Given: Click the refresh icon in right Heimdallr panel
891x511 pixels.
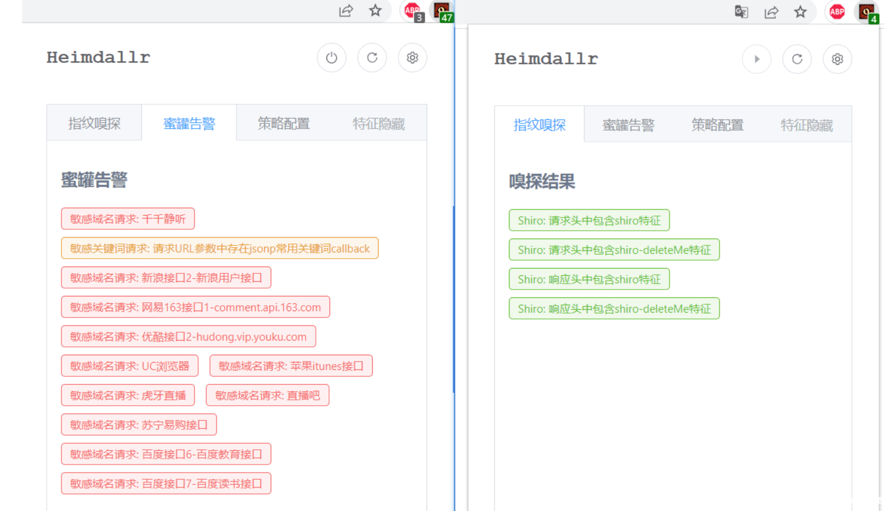Looking at the screenshot, I should [797, 59].
